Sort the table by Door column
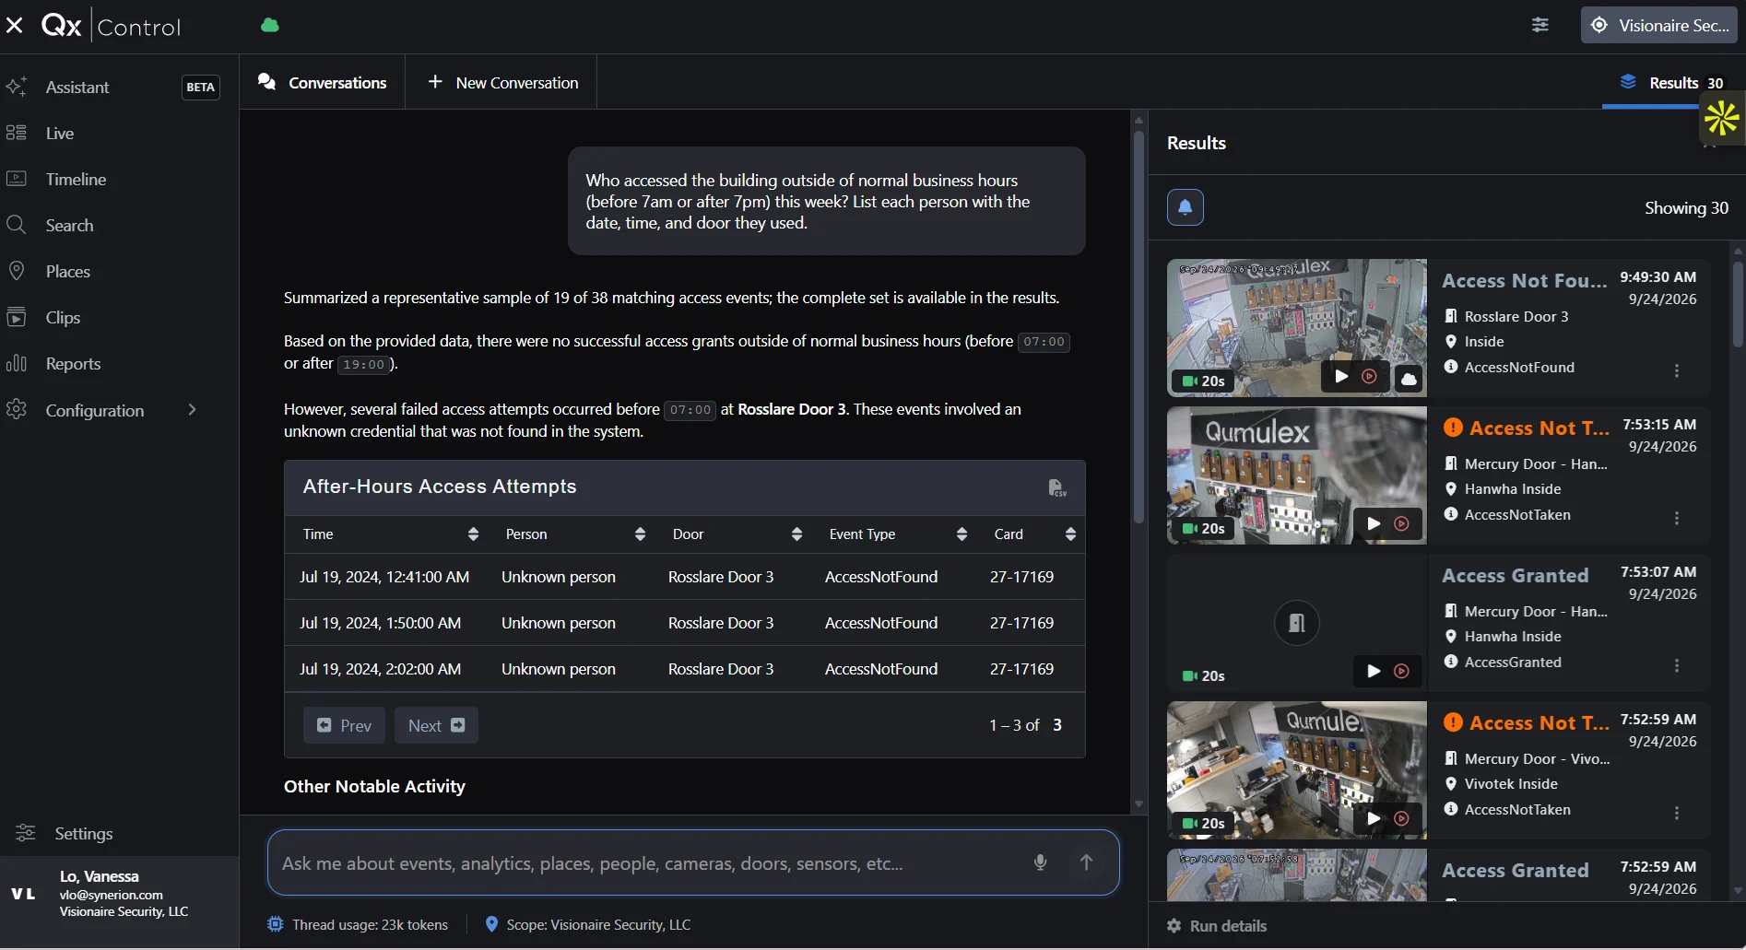 (x=796, y=534)
